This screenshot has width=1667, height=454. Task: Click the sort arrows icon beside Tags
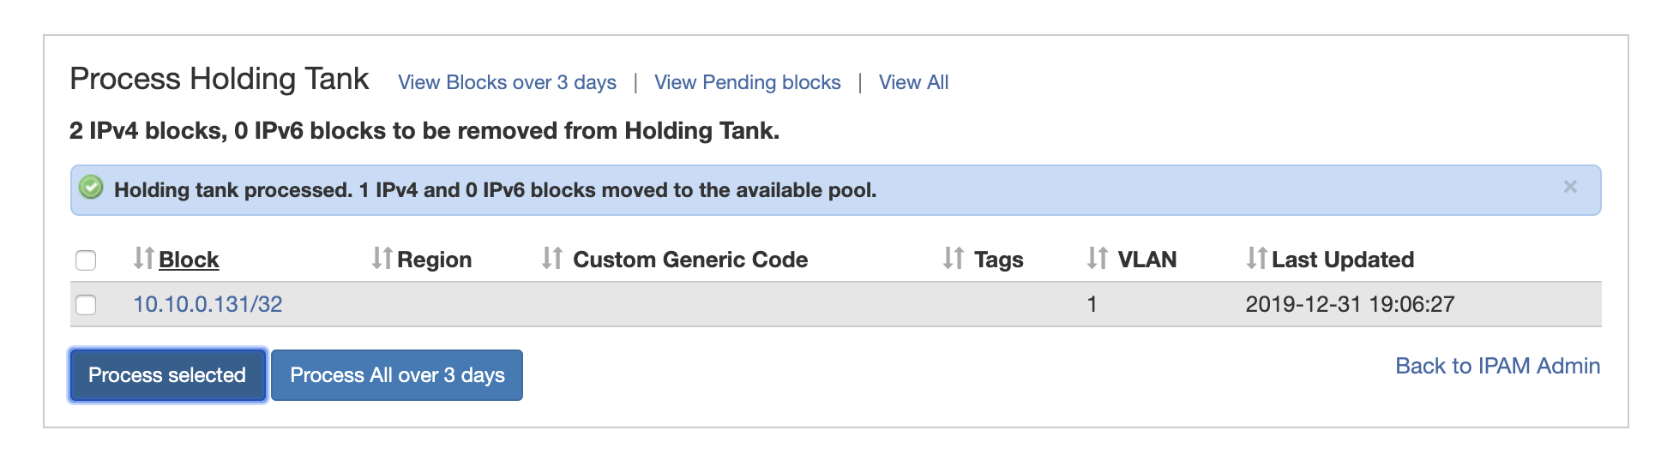click(x=954, y=259)
